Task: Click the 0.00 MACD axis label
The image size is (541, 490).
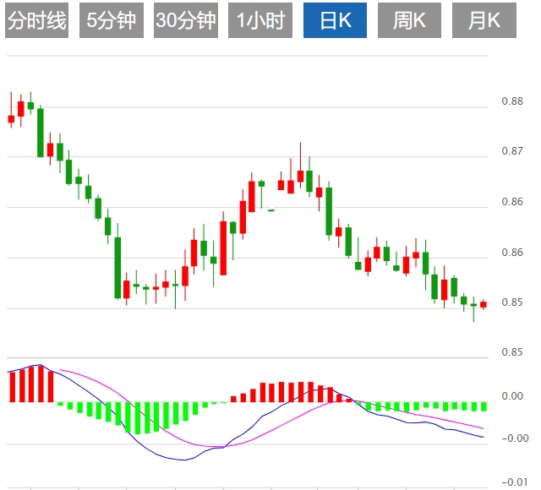Action: pyautogui.click(x=512, y=396)
